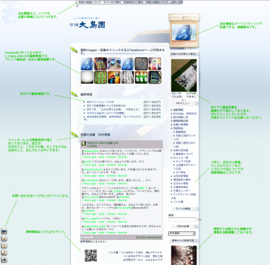Click the sidebar search text field
The image size is (270, 265).
point(182,219)
